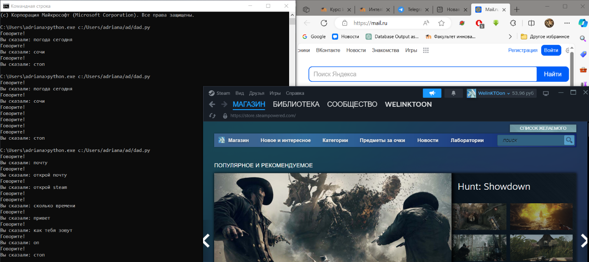This screenshot has width=589, height=262.
Task: Open ВКонтакте link on mail.ru
Action: coord(328,50)
